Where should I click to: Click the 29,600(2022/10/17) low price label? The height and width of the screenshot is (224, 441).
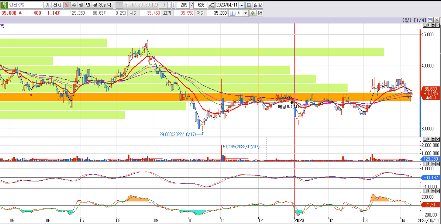pos(178,134)
